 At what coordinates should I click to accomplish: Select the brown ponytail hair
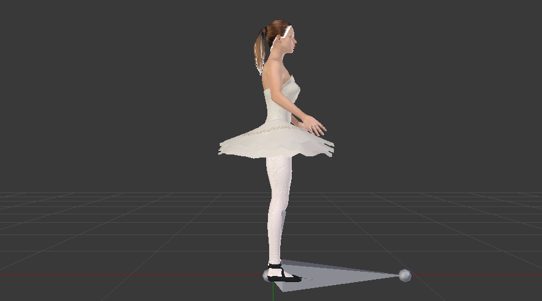click(261, 51)
